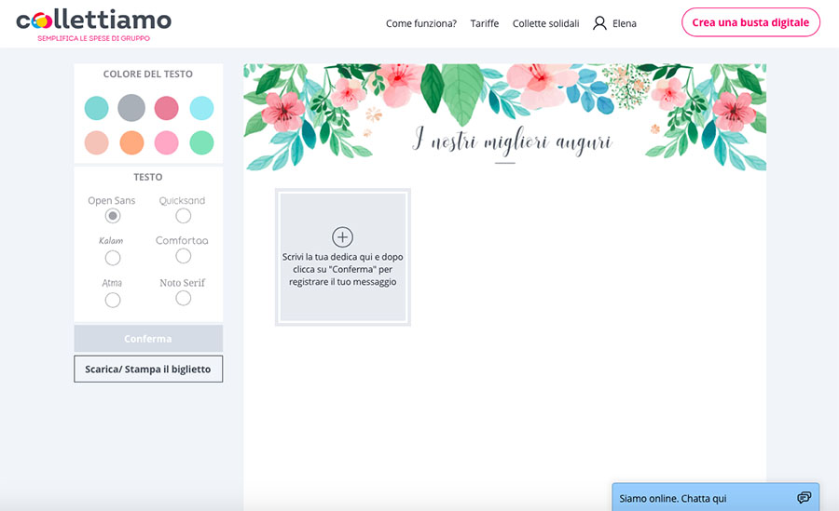Click the dedication message text area
The image size is (839, 511).
coord(342,257)
